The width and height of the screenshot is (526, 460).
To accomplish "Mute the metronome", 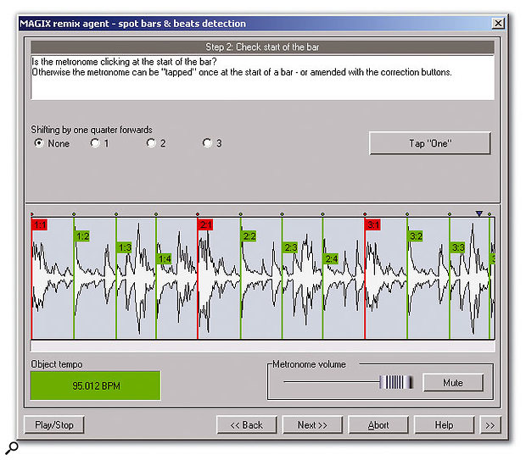I will [453, 383].
